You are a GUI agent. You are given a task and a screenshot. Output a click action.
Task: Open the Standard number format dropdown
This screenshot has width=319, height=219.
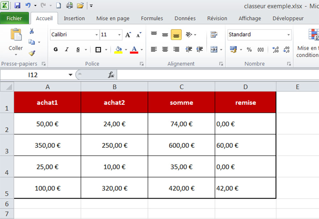pos(288,35)
